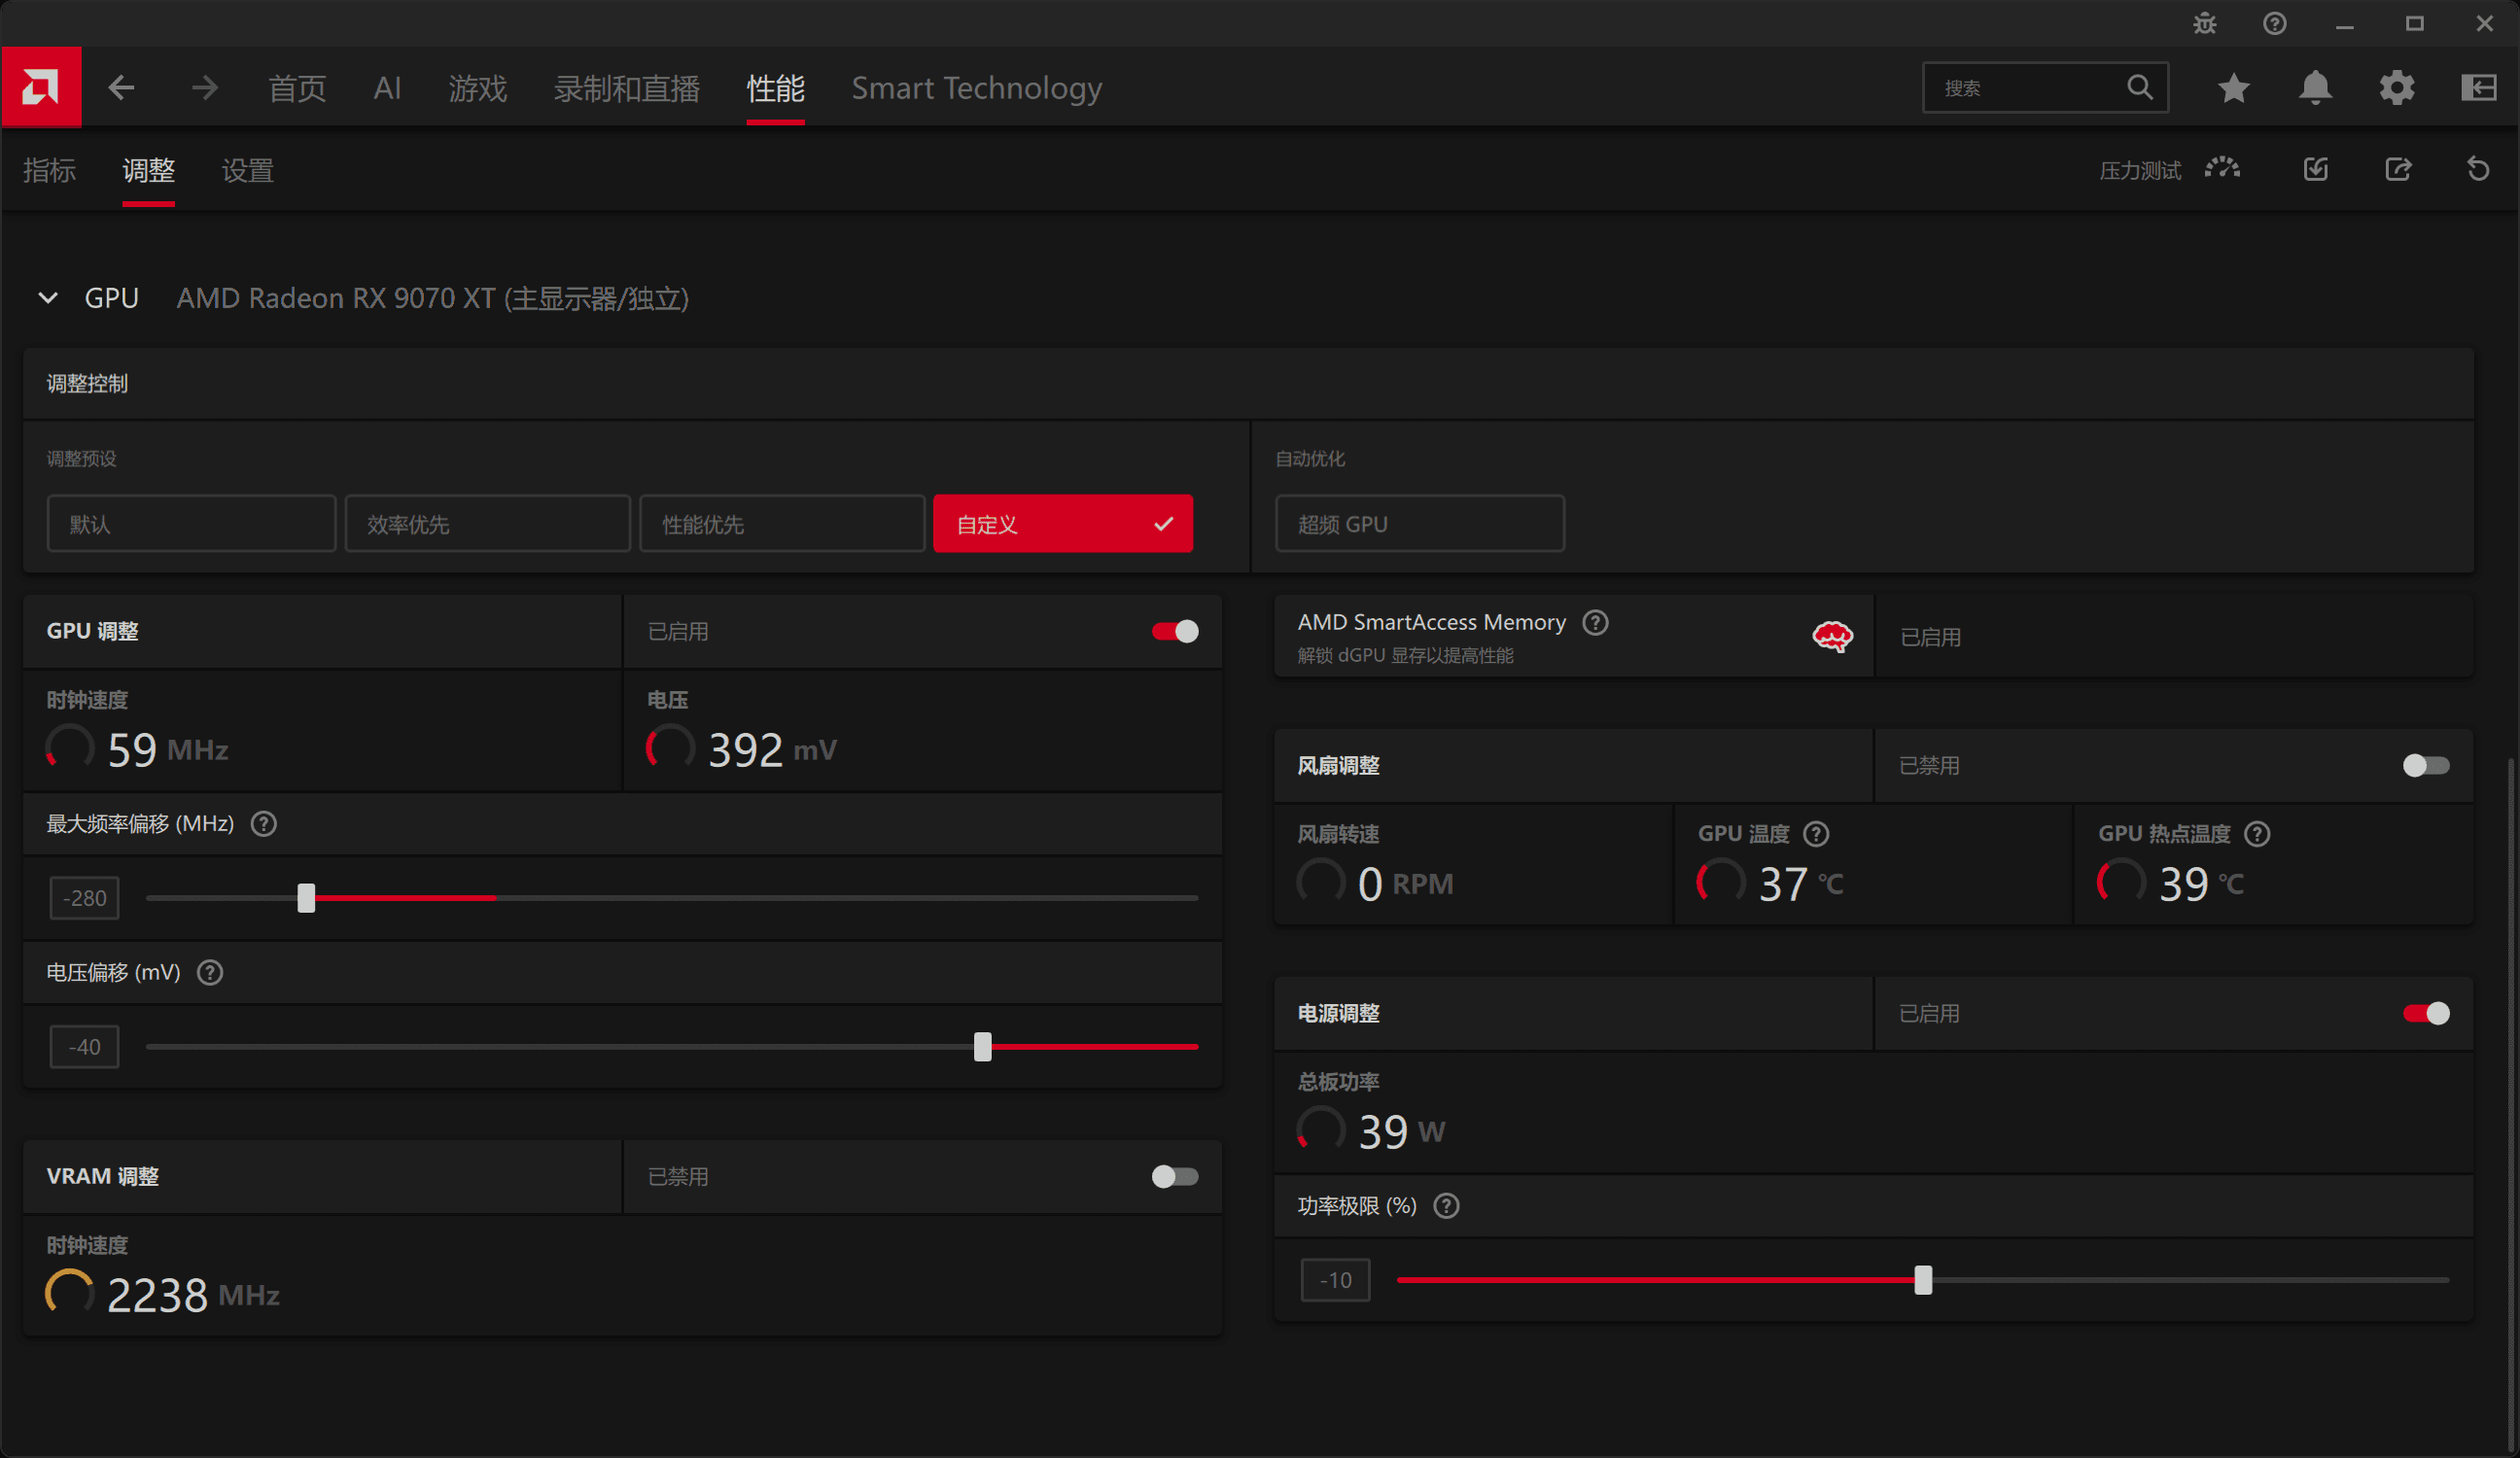
Task: Click the AMD Radeon RX 9070 XT label
Action: (433, 298)
